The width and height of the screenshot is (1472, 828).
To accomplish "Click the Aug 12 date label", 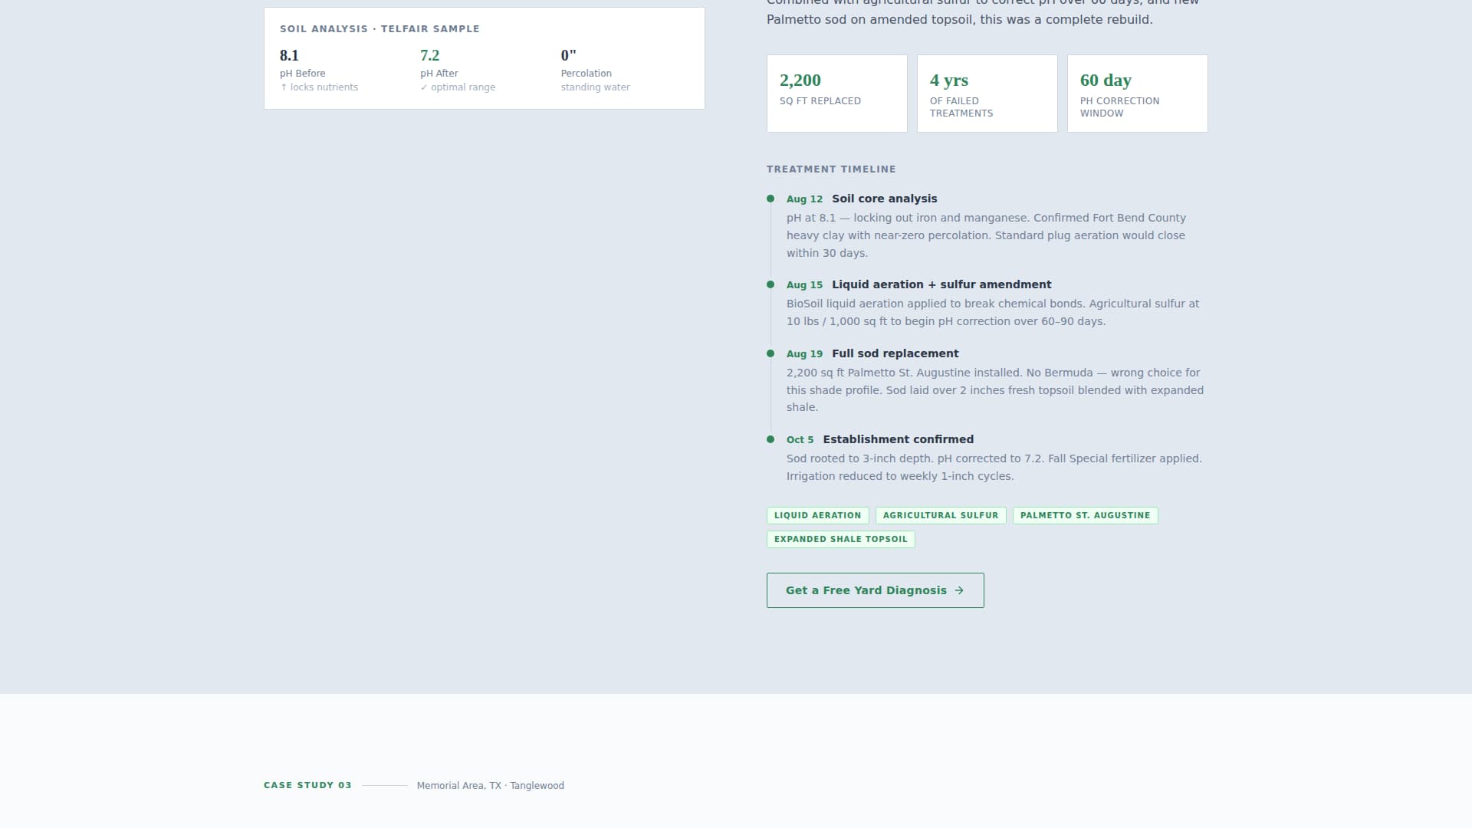I will pyautogui.click(x=804, y=199).
